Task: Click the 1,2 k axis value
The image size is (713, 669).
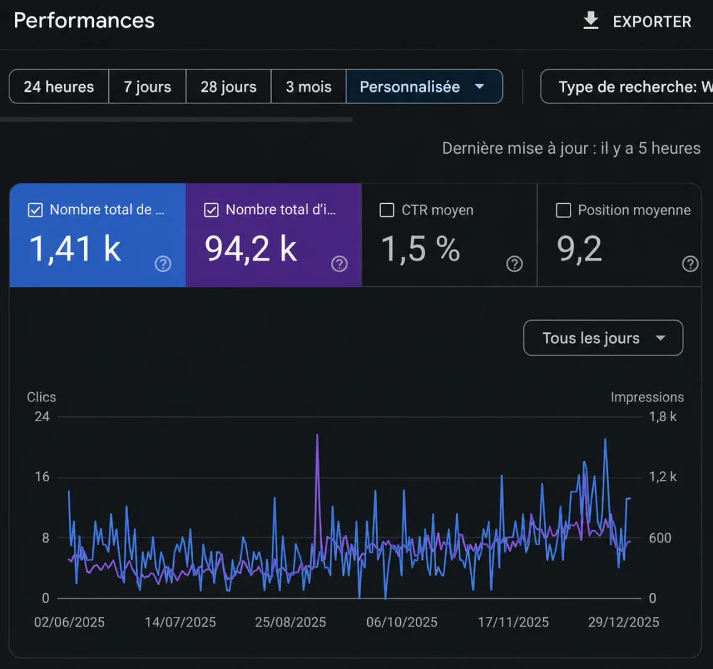Action: (663, 476)
